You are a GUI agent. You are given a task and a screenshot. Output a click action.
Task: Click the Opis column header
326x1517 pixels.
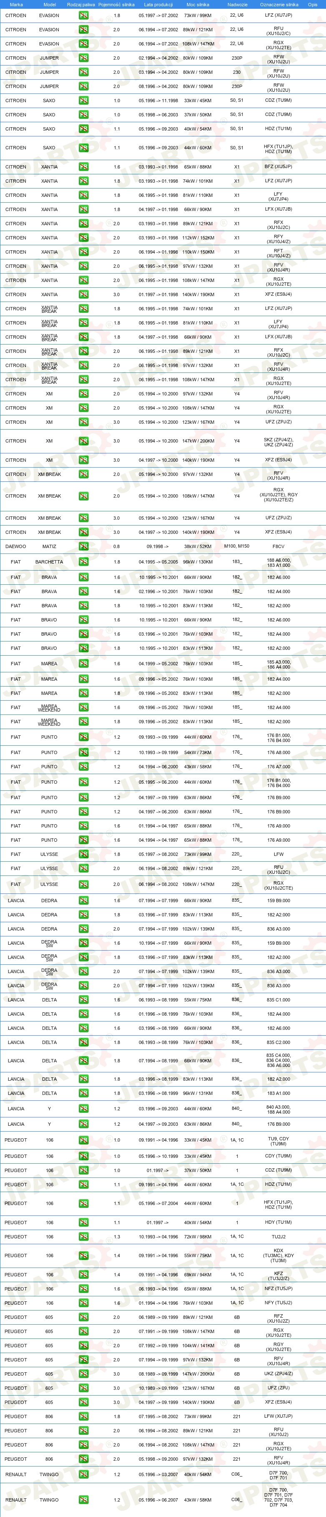[x=313, y=4]
